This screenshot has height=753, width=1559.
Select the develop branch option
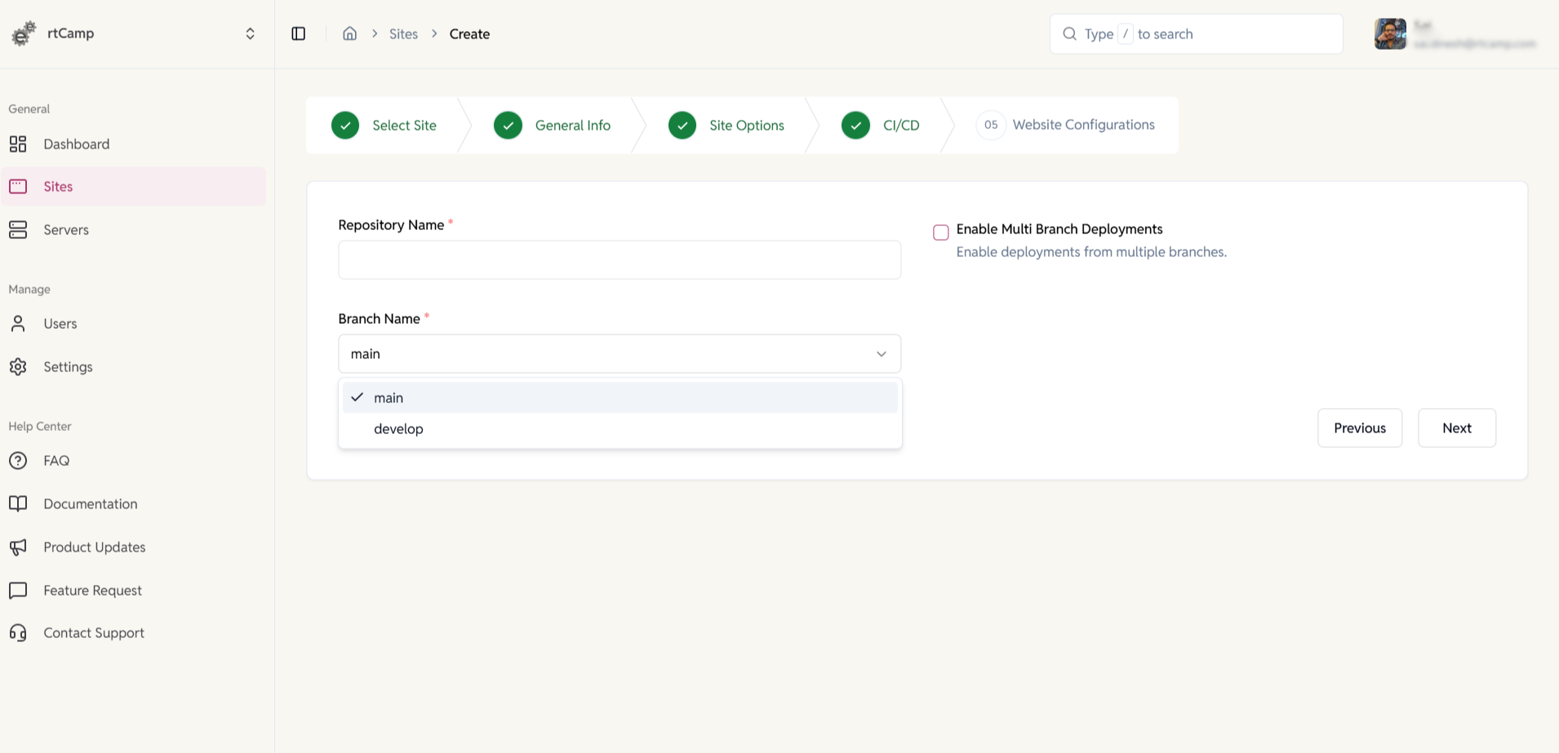pyautogui.click(x=398, y=429)
